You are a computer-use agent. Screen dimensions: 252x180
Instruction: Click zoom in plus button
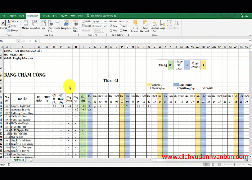[244, 165]
